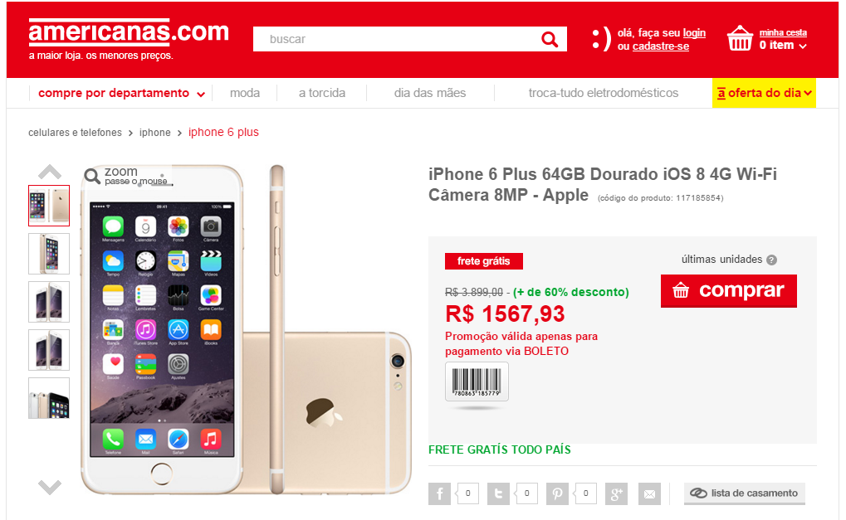Expand minha cesta item dropdown

pyautogui.click(x=803, y=46)
